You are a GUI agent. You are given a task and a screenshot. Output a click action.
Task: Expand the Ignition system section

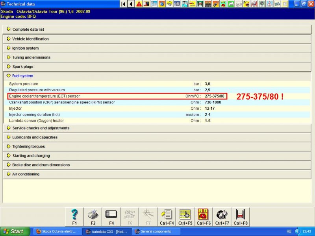coord(157,48)
